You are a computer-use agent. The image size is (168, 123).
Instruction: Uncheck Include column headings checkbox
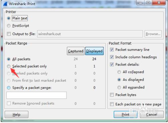pyautogui.click(x=112, y=57)
